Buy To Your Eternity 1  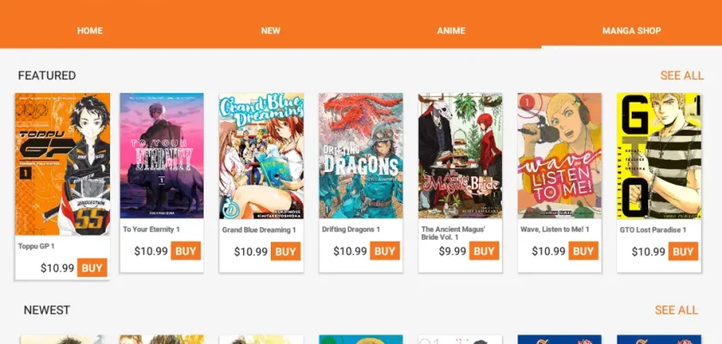(186, 251)
